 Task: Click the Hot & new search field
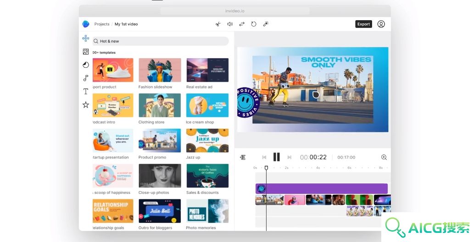coord(161,41)
